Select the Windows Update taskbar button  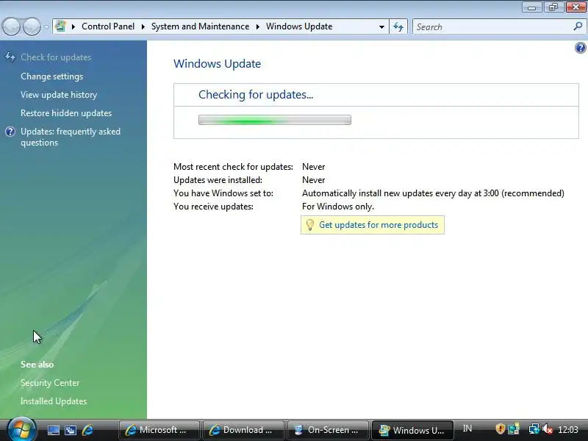412,430
